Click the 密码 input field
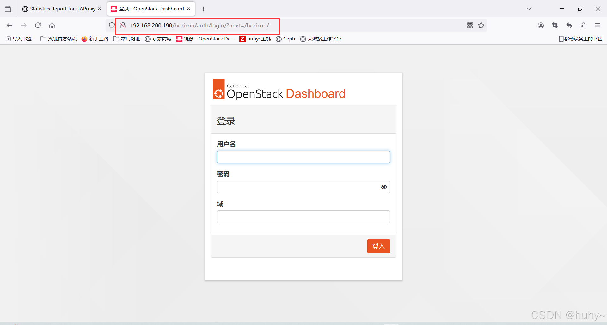 303,187
